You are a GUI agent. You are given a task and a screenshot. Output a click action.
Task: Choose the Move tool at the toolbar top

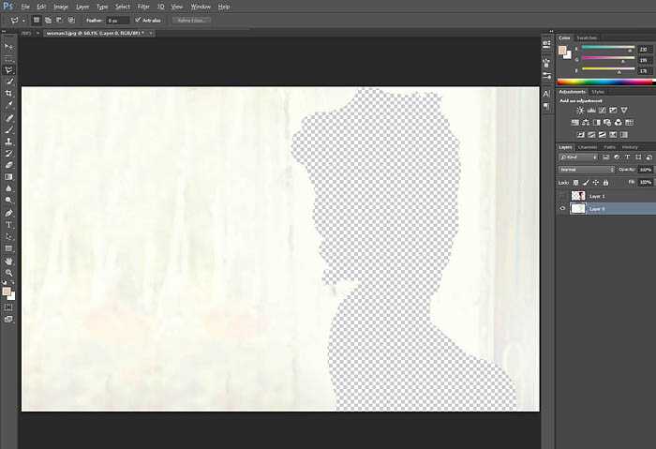point(8,47)
